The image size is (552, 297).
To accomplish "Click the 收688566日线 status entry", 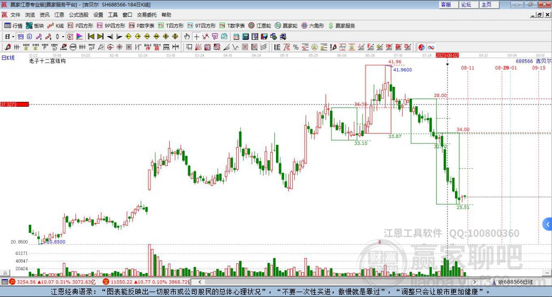I will tap(513, 282).
